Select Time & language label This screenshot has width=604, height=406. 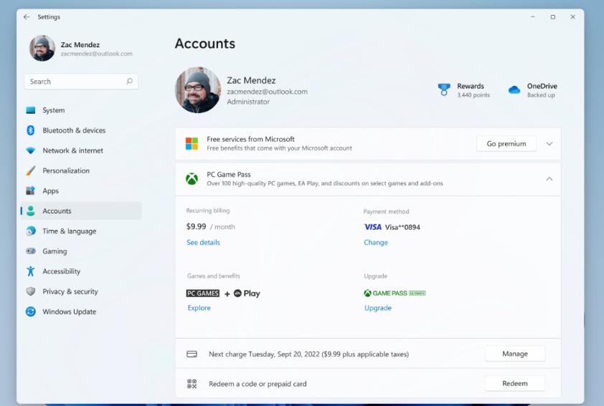pos(70,231)
